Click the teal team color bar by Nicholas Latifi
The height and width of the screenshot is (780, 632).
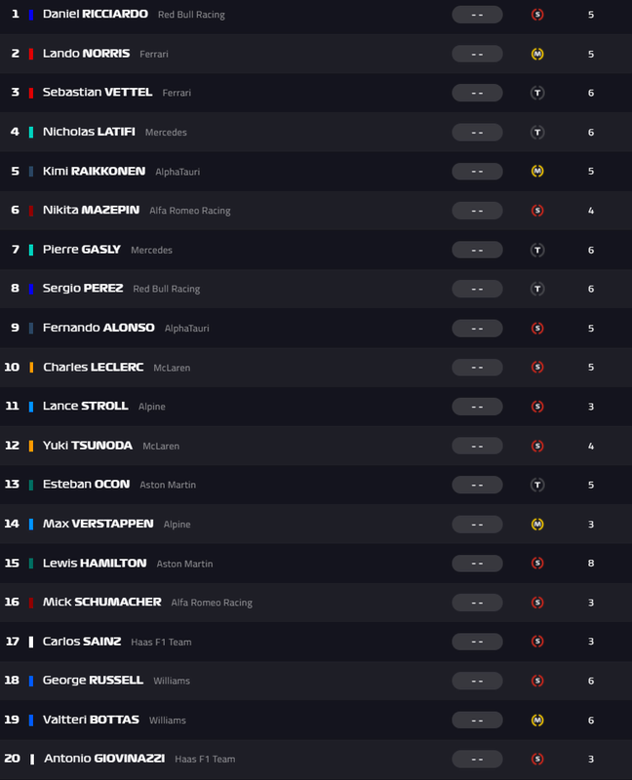(x=31, y=132)
